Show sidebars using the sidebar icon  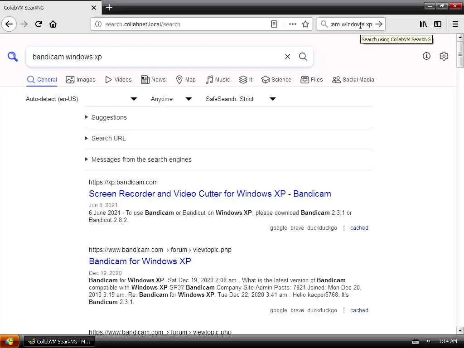pyautogui.click(x=438, y=24)
